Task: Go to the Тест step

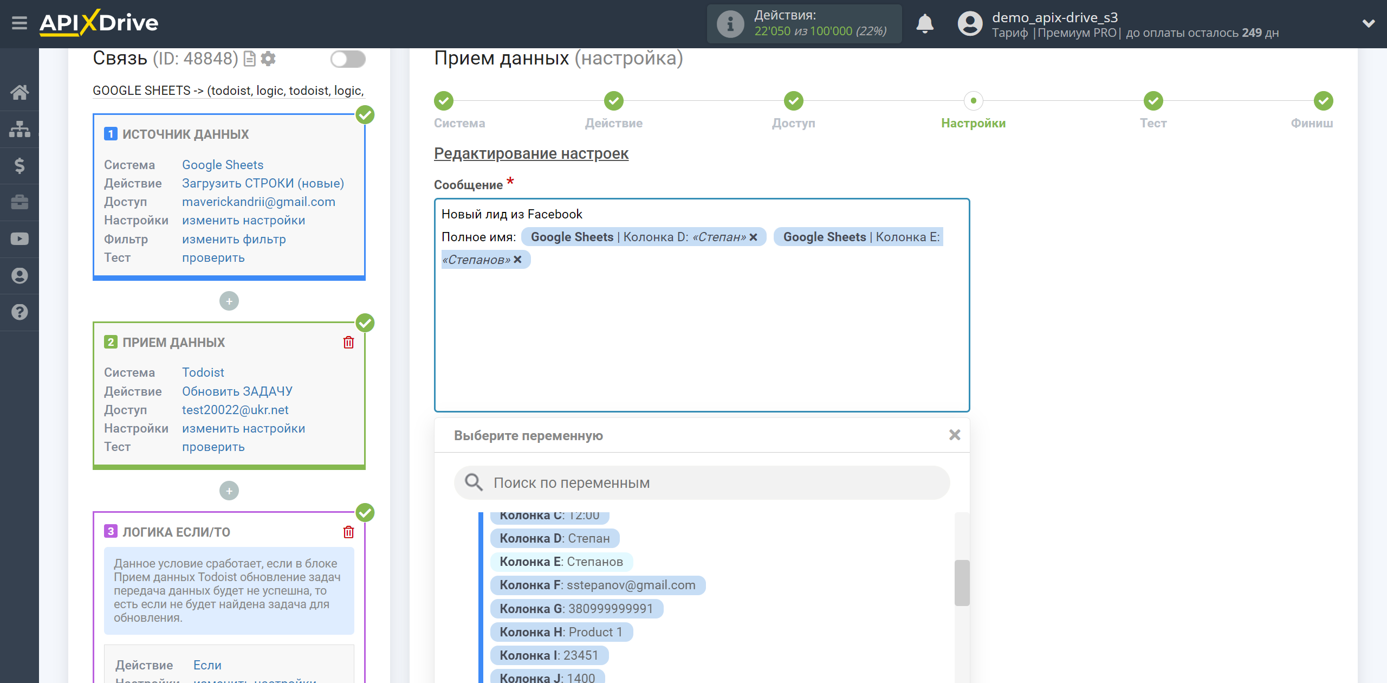Action: (x=1153, y=101)
